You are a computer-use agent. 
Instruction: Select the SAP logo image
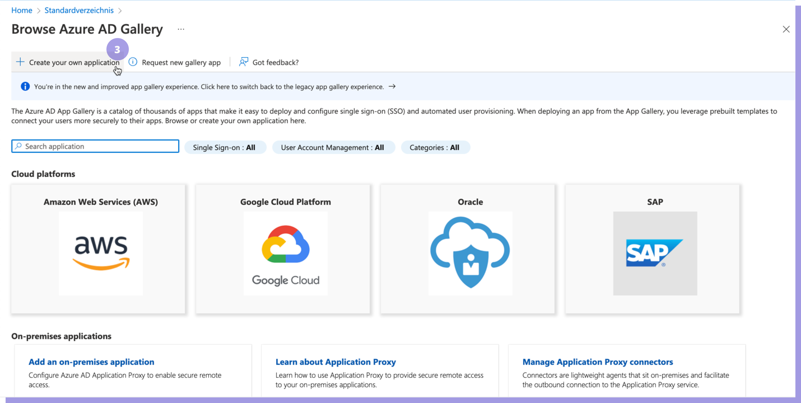[655, 253]
